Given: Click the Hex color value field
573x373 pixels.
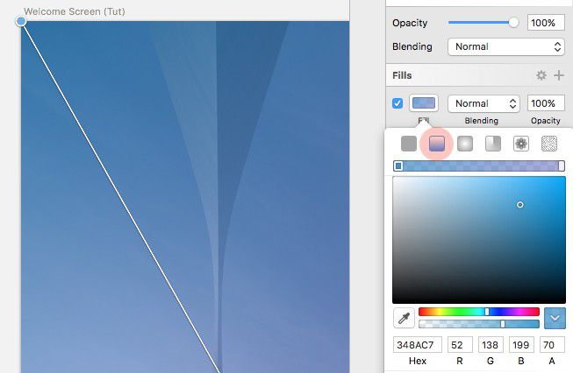Looking at the screenshot, I should [418, 345].
